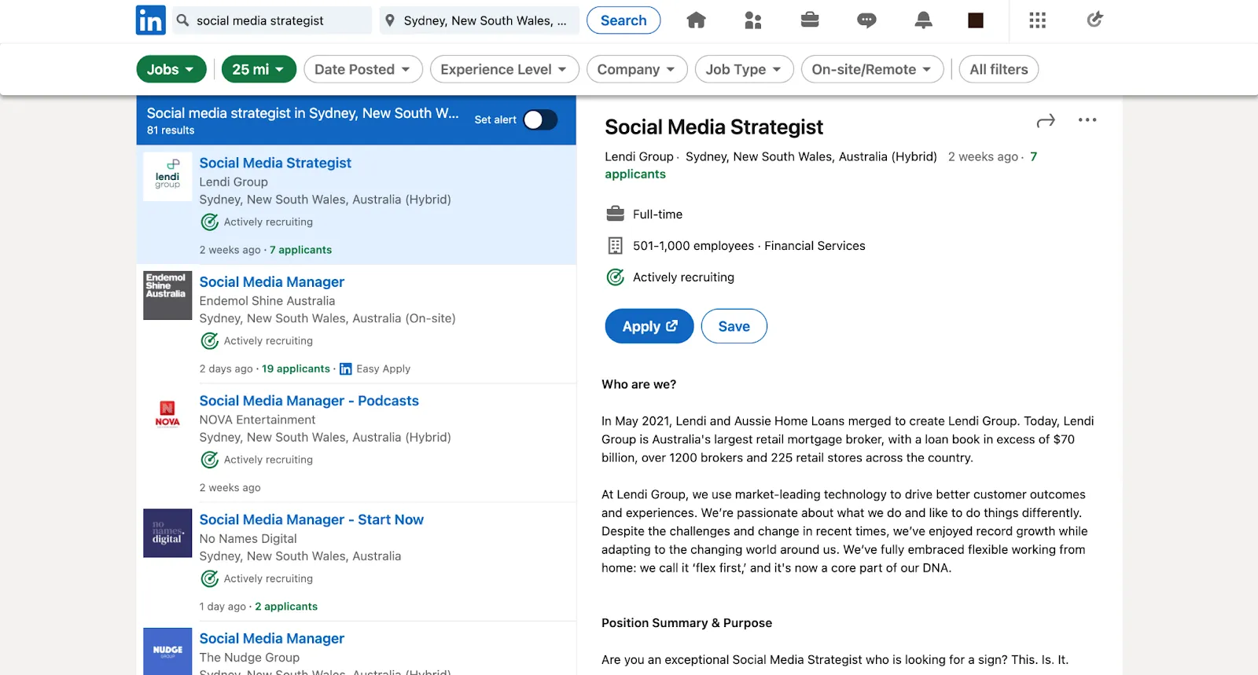The height and width of the screenshot is (675, 1258).
Task: Open the Notifications bell icon
Action: pyautogui.click(x=923, y=20)
